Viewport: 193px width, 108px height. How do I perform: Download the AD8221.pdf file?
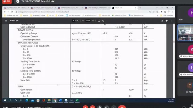(x=162, y=21)
